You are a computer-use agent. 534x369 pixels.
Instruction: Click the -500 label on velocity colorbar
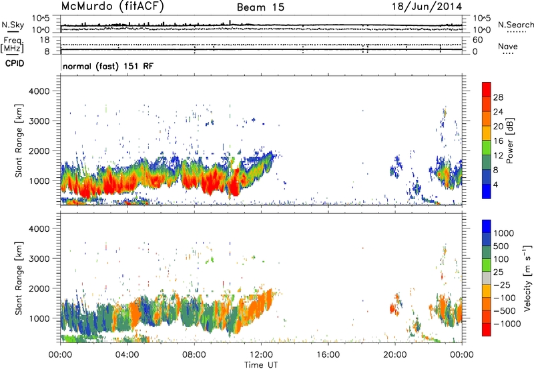pyautogui.click(x=505, y=310)
